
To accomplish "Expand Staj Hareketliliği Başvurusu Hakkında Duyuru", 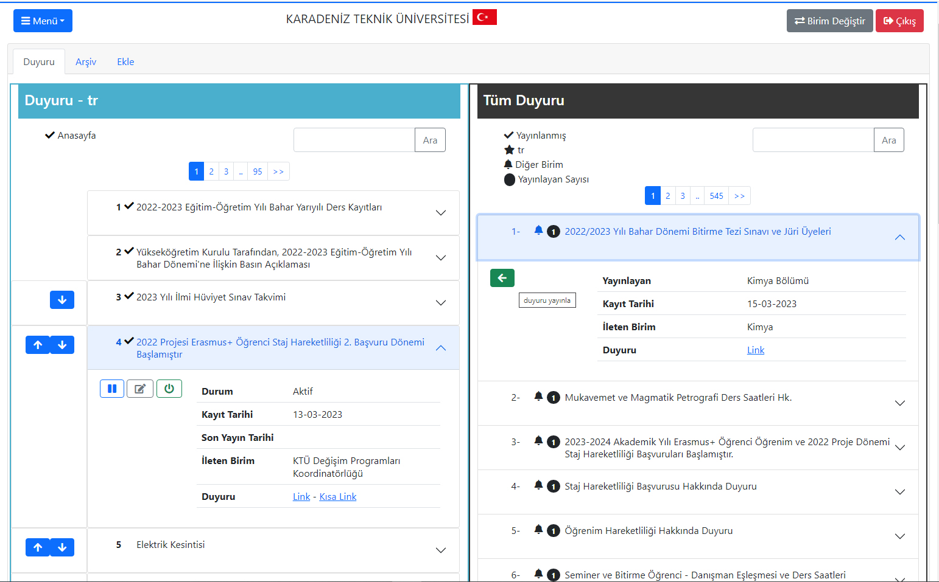I will click(698, 492).
